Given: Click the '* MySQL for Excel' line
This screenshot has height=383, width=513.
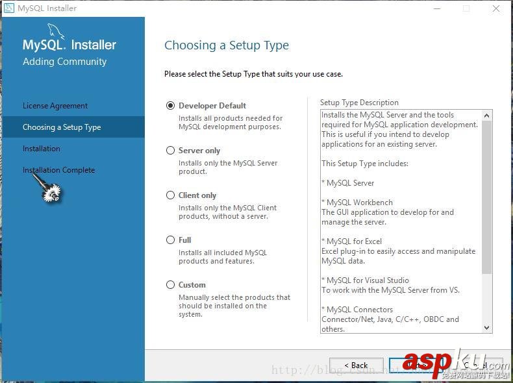Looking at the screenshot, I should coord(352,241).
